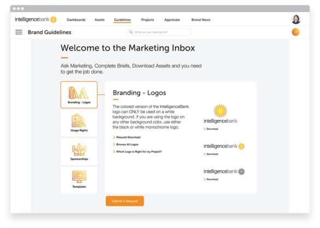
Task: Click the Submit a Request button
Action: pyautogui.click(x=125, y=201)
